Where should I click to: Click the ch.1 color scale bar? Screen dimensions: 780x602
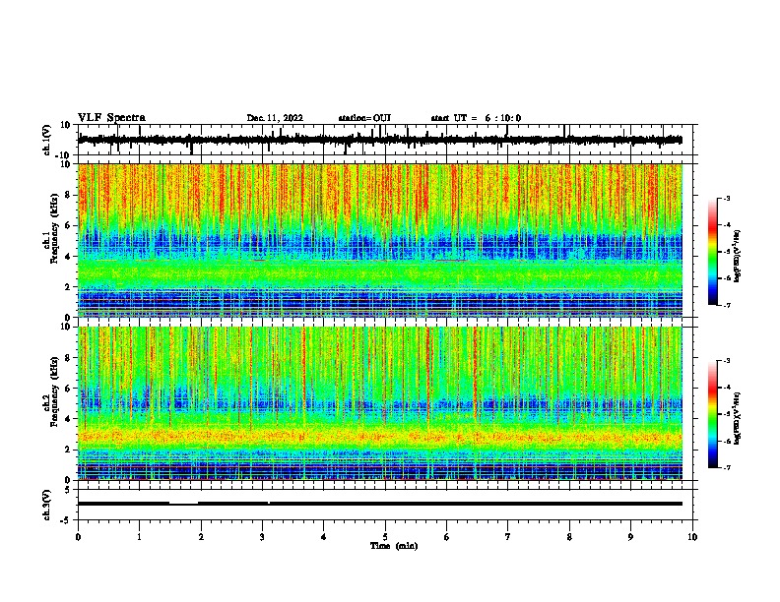(712, 252)
